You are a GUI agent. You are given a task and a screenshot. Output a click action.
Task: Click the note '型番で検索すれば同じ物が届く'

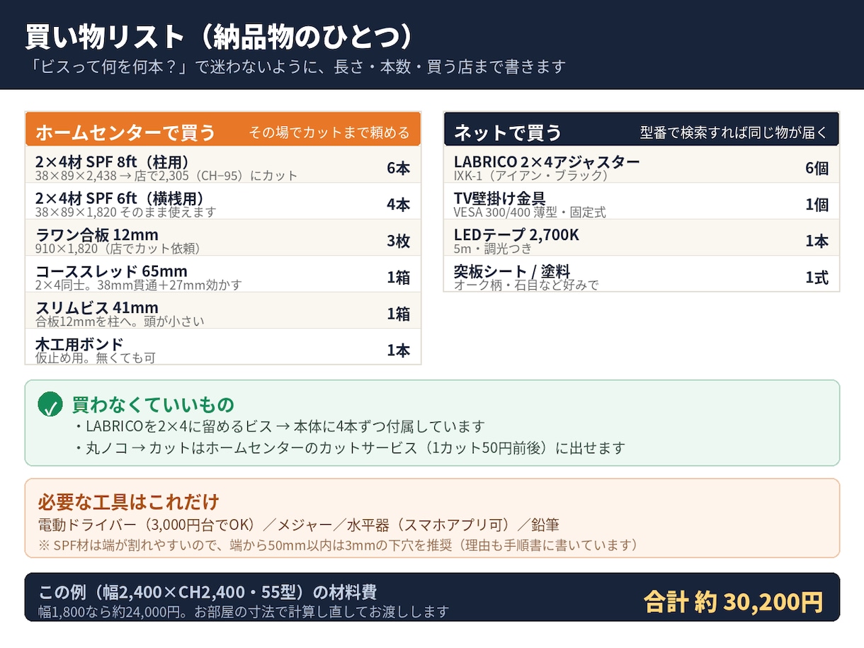(734, 133)
